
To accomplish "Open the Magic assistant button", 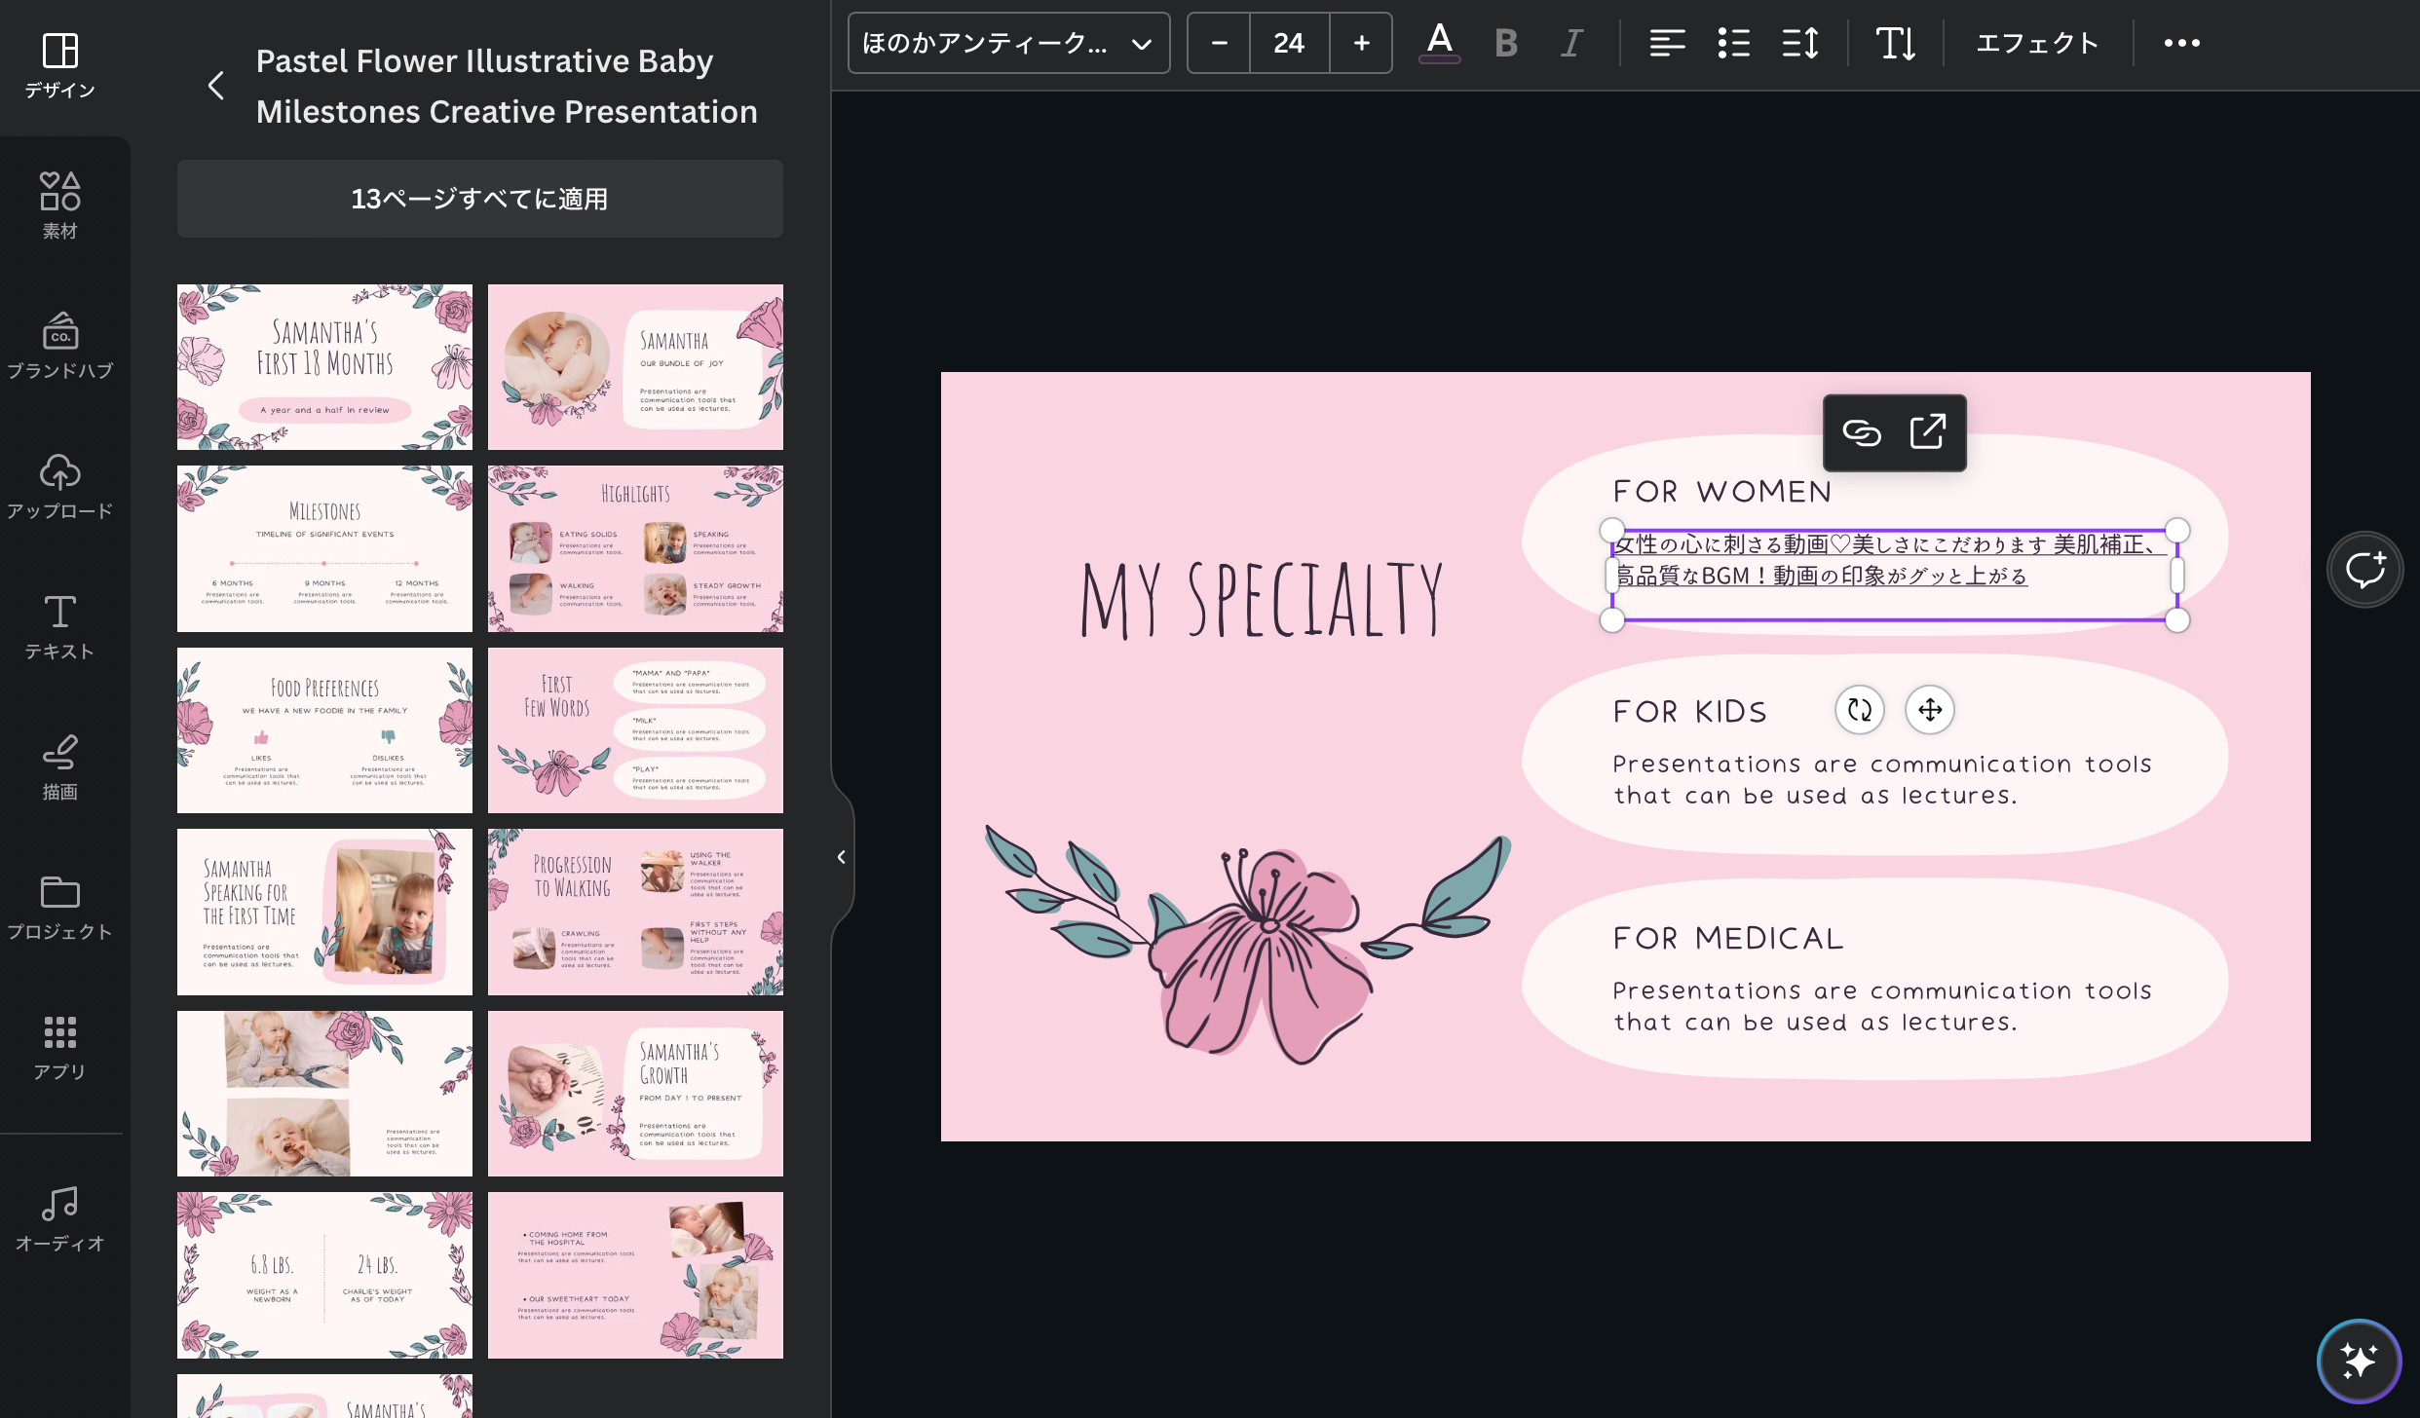I will tap(2359, 1361).
